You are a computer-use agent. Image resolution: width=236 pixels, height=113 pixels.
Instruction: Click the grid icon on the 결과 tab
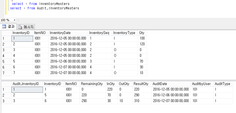pos(4,27)
